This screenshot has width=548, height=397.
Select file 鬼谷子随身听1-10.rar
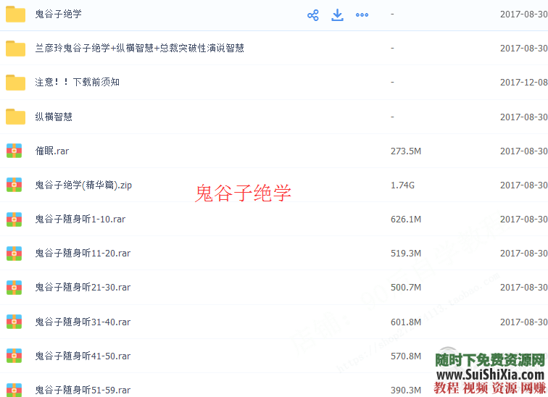pyautogui.click(x=80, y=220)
